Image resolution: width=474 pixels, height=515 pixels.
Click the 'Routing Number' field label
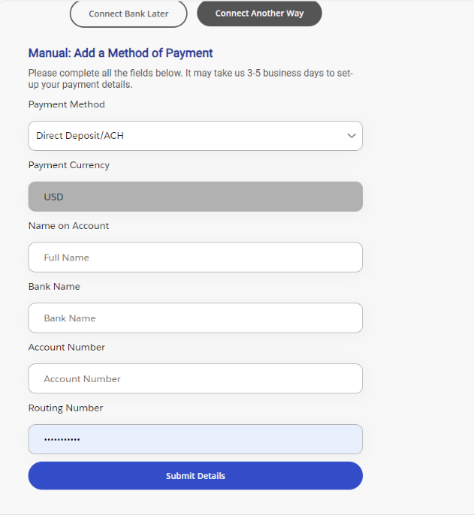(66, 408)
